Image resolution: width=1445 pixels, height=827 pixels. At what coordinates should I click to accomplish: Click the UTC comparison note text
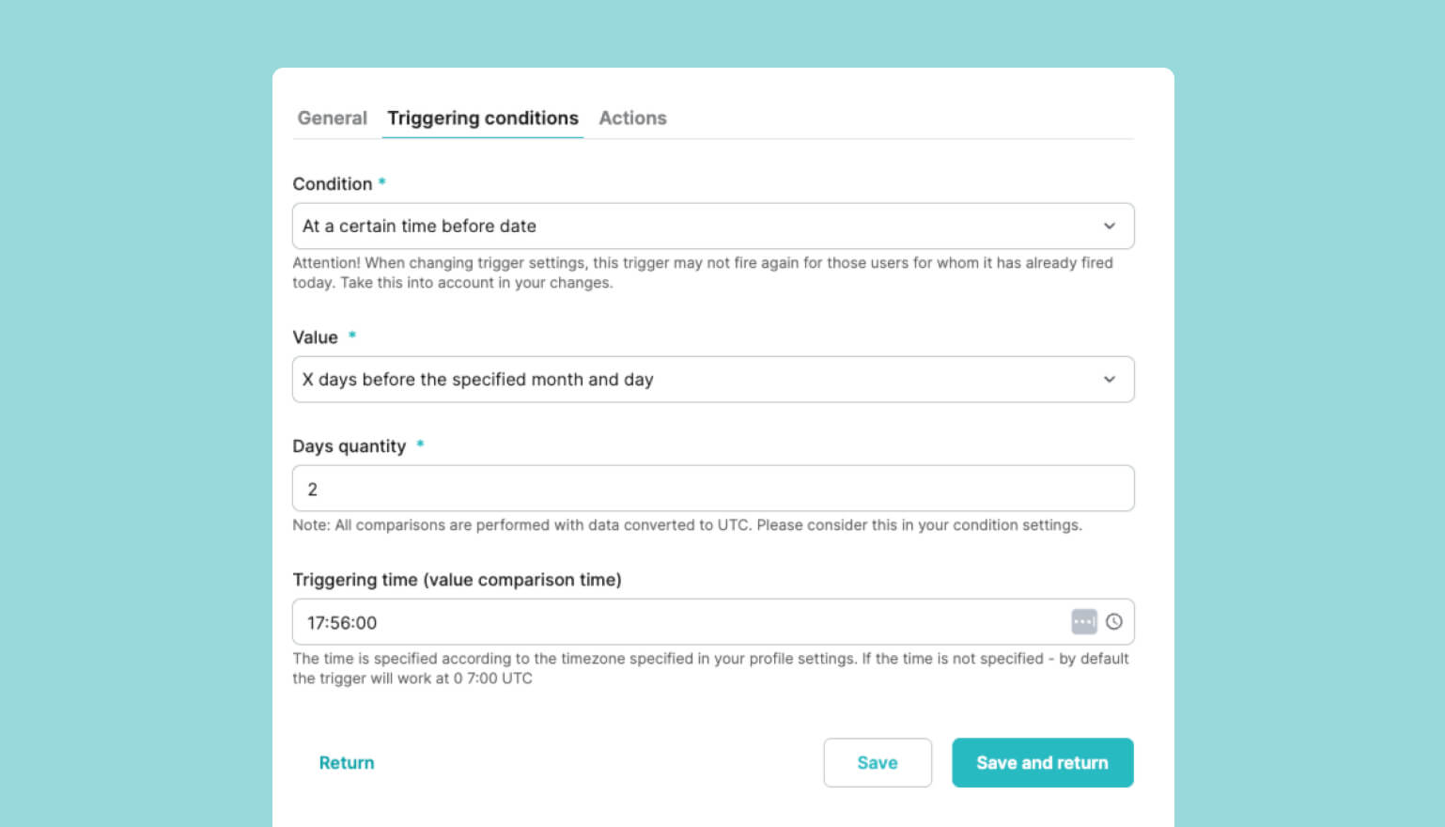(687, 525)
